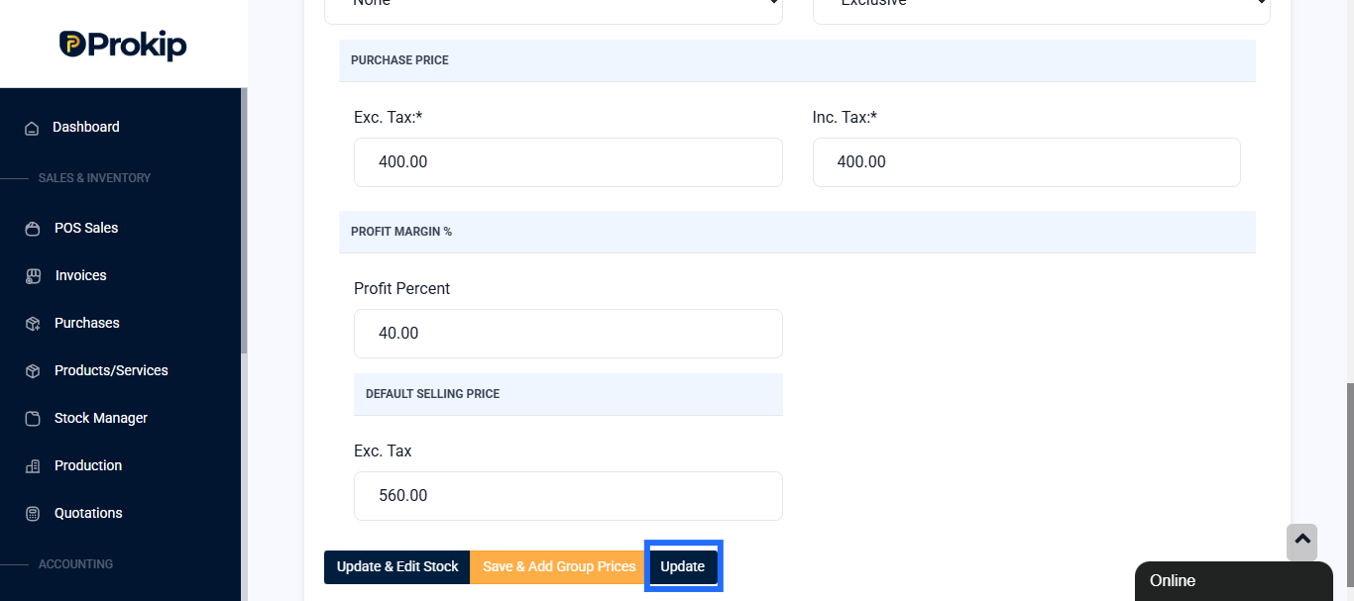The width and height of the screenshot is (1354, 601).
Task: Go to Stock Manager menu
Action: click(100, 418)
